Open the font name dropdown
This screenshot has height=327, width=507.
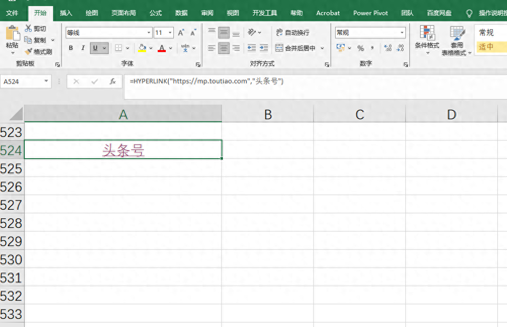[149, 33]
